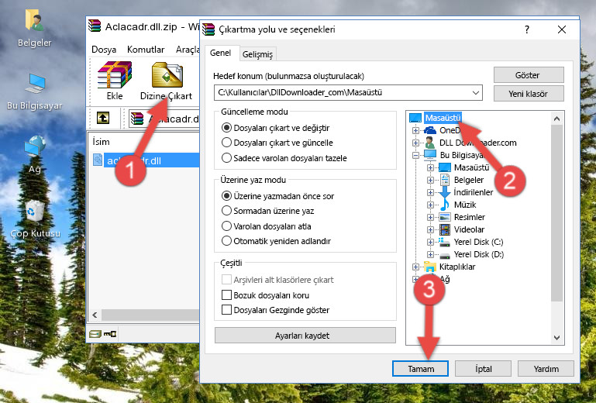The width and height of the screenshot is (596, 403).
Task: Expand Masaüstü under Bu Bilgisayar
Action: [x=430, y=167]
